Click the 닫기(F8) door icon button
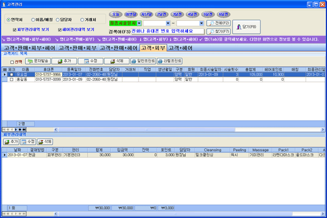The height and width of the screenshot is (218, 327). click(246, 27)
